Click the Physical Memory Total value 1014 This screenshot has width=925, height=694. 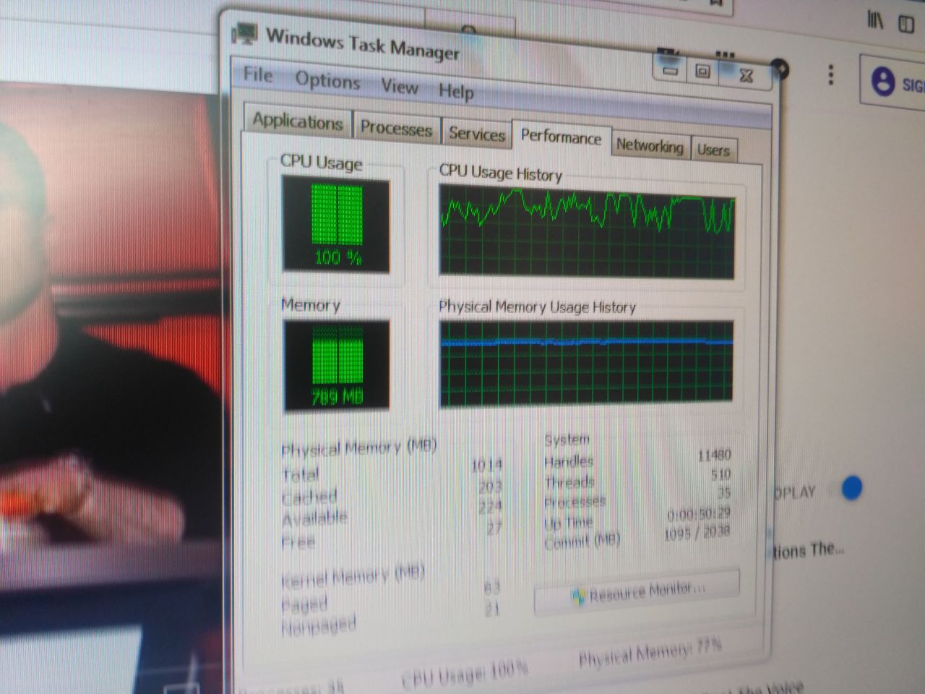(486, 466)
